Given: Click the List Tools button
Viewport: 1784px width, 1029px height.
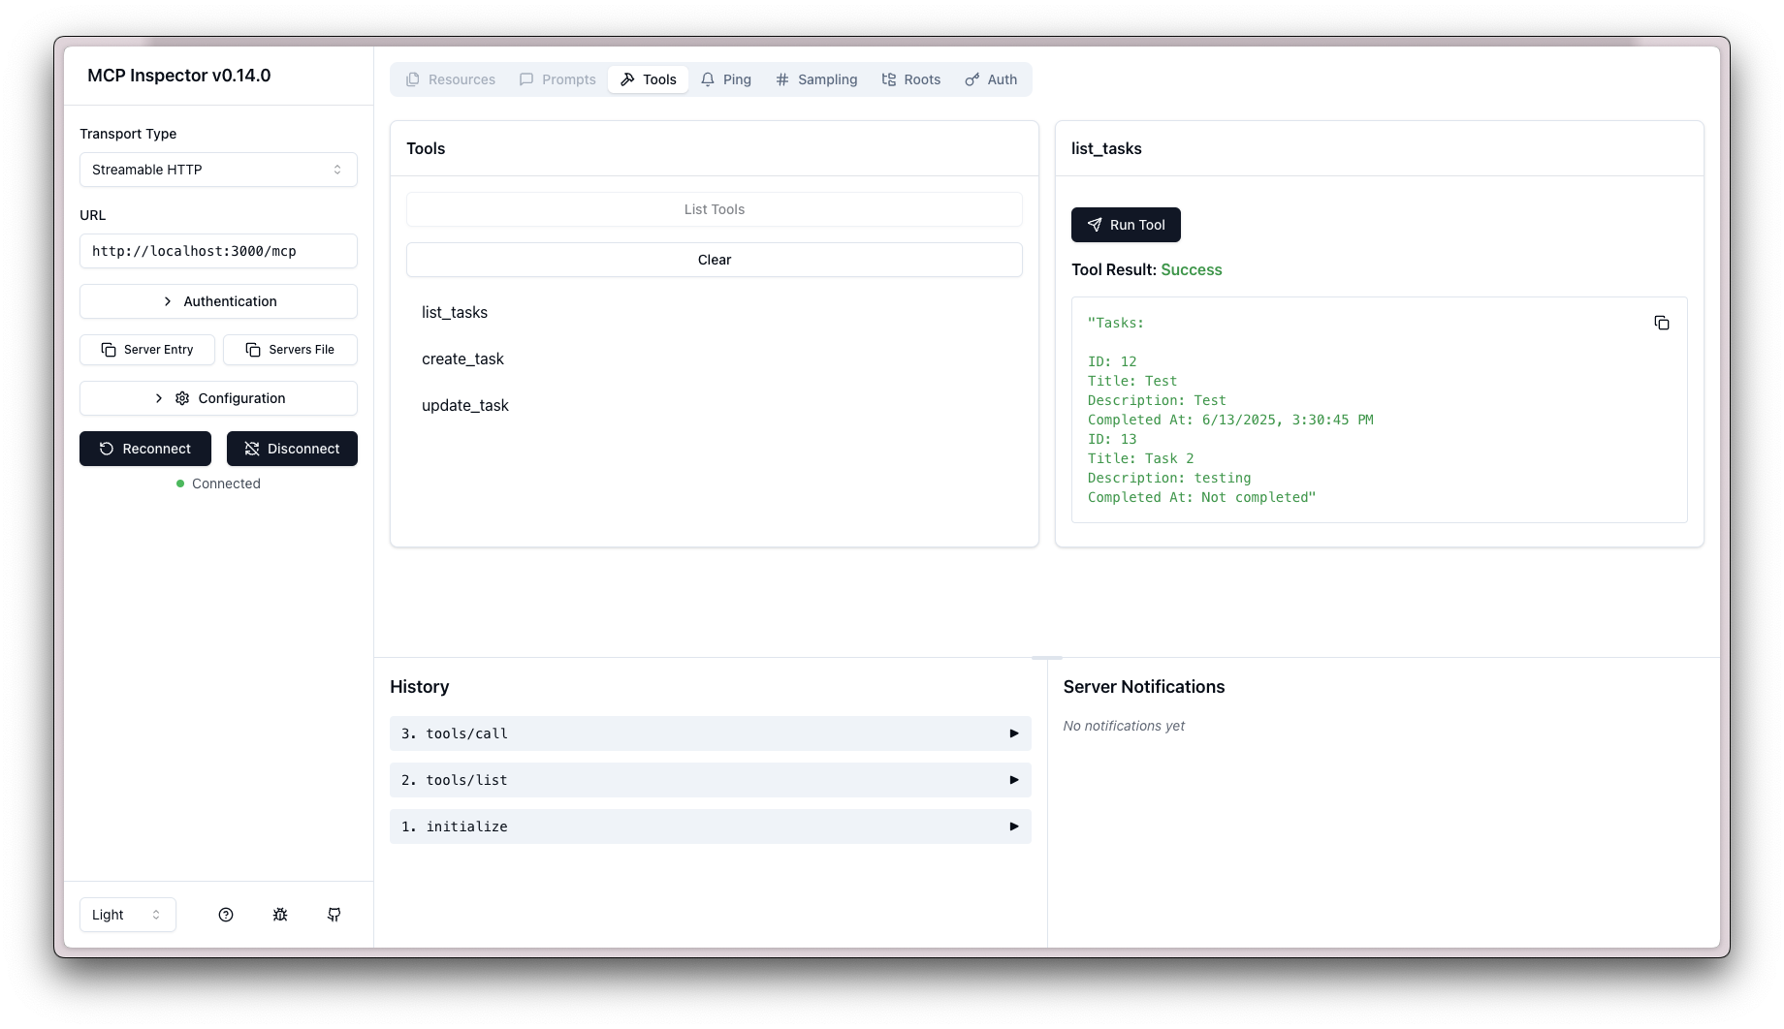Looking at the screenshot, I should click(715, 209).
